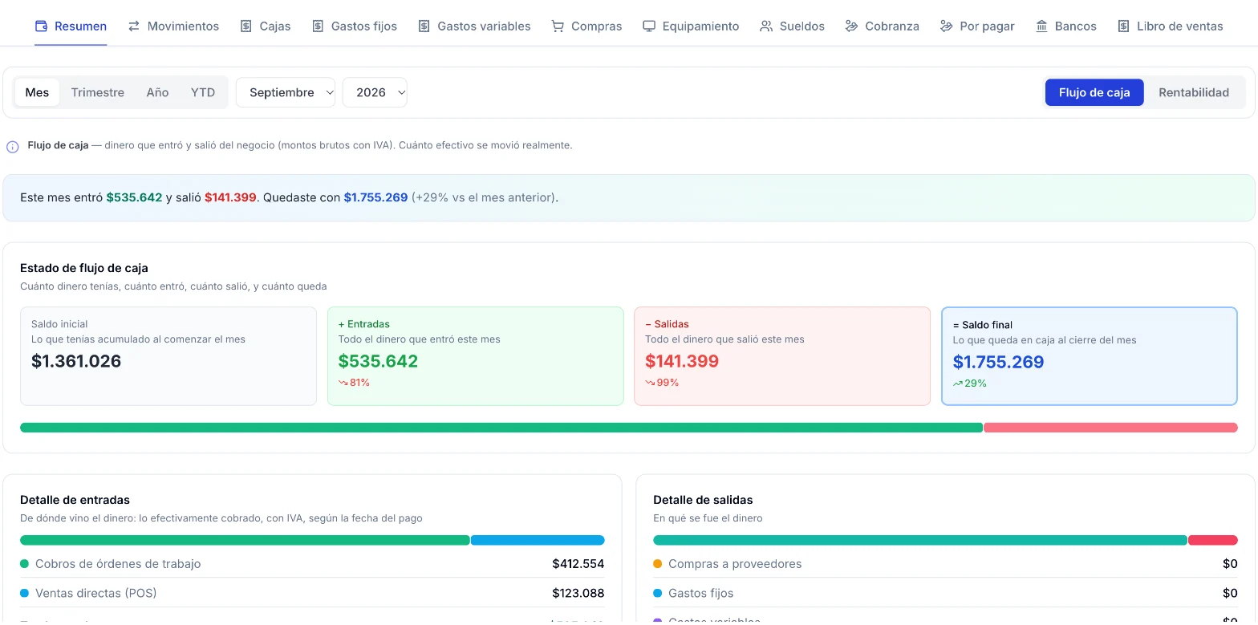Click the blue $1.755.269 in summary banner

click(x=375, y=197)
